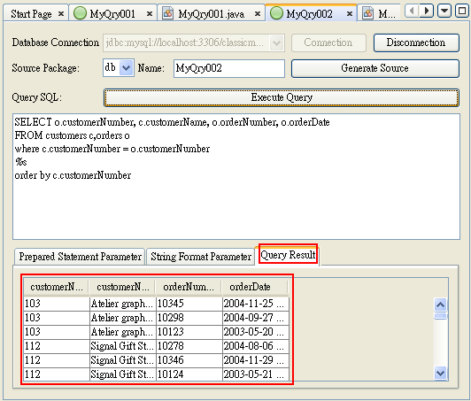
Task: Click the Execute Query button
Action: coord(282,97)
